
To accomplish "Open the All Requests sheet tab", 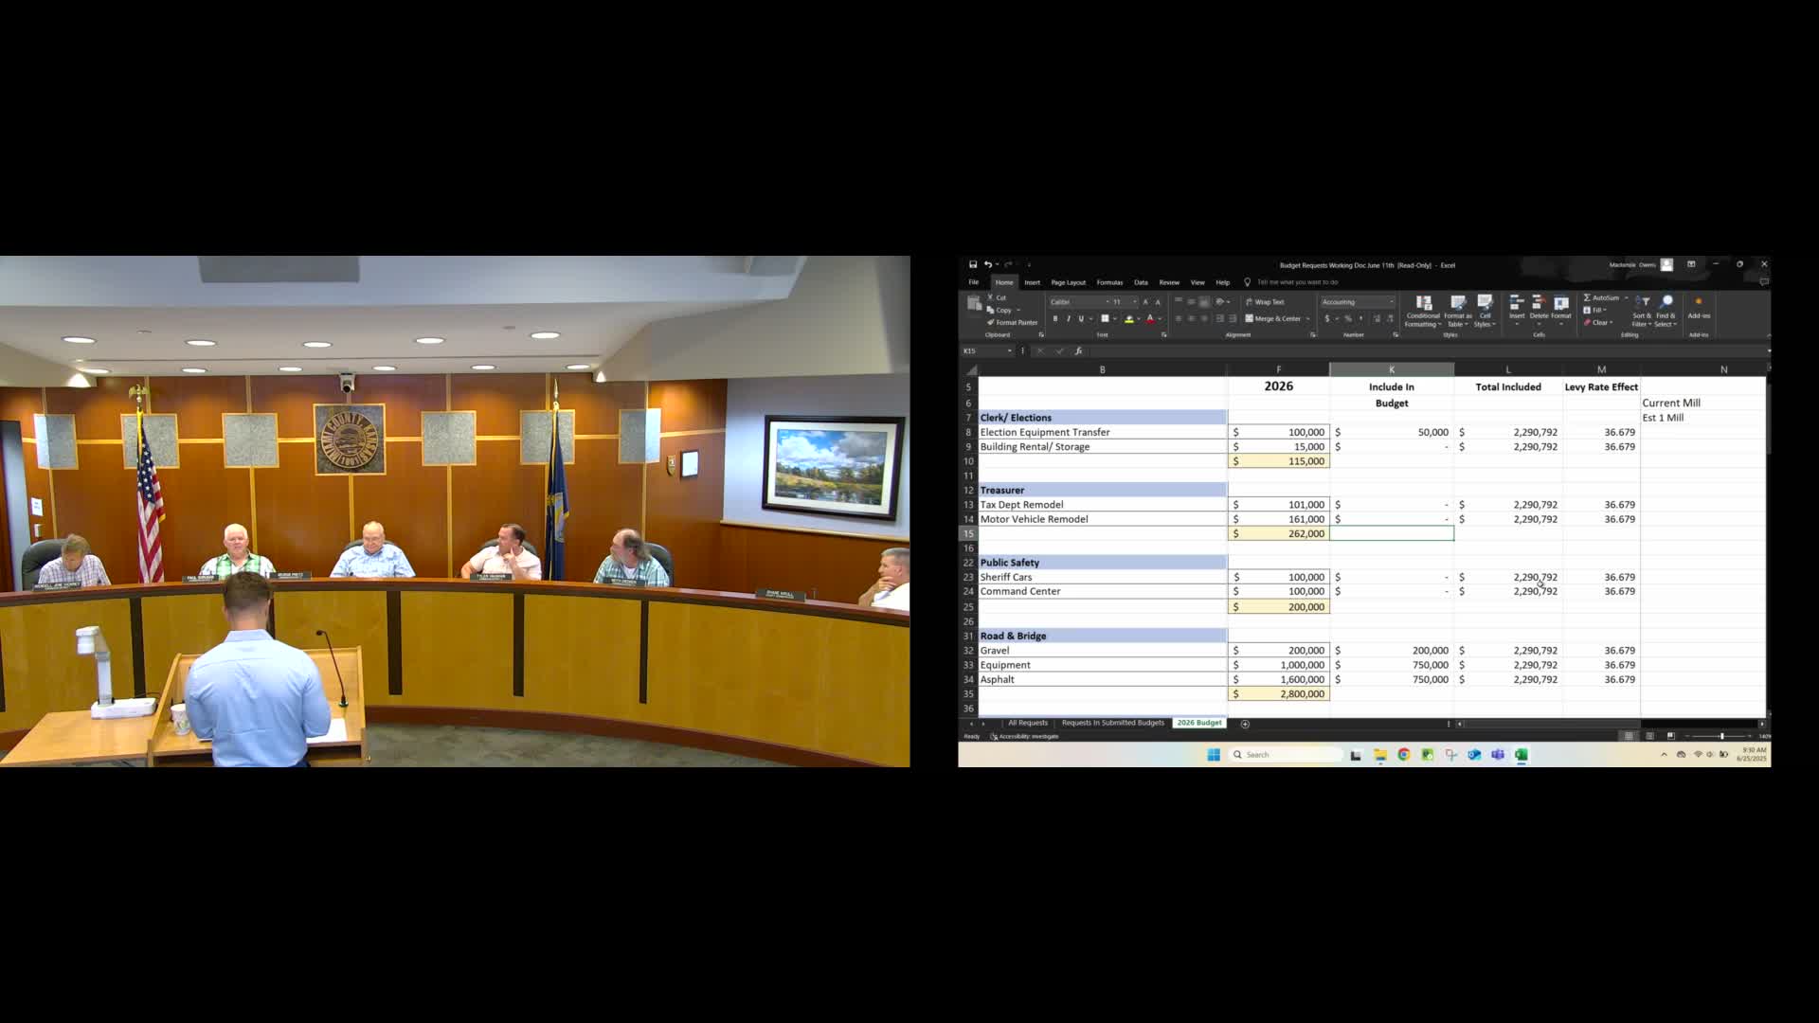I will tap(1027, 723).
